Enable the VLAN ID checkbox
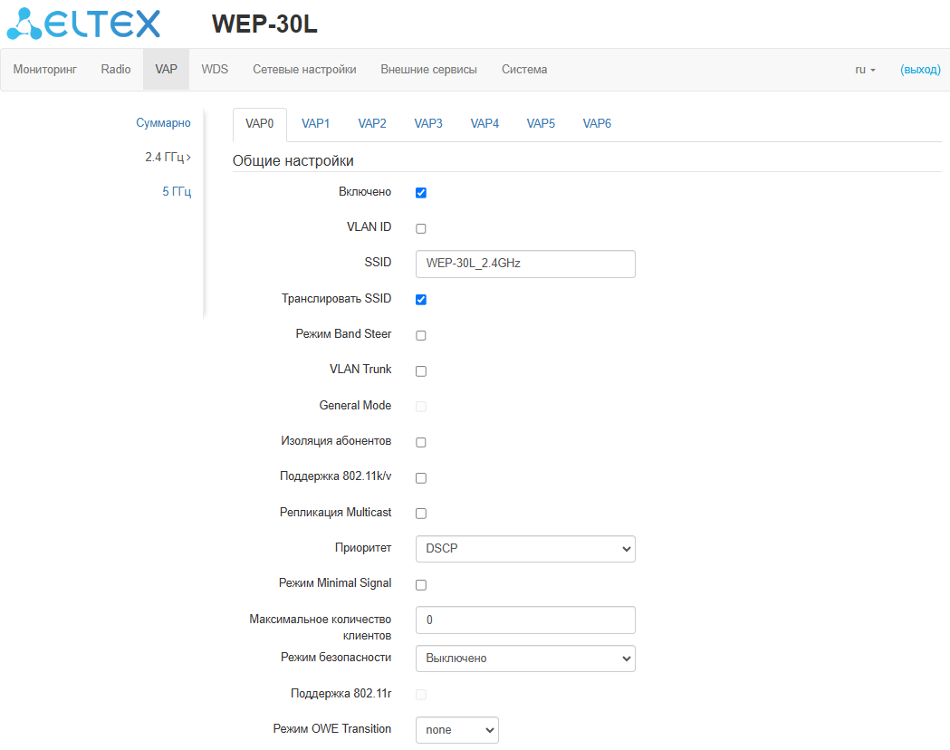 [x=421, y=228]
